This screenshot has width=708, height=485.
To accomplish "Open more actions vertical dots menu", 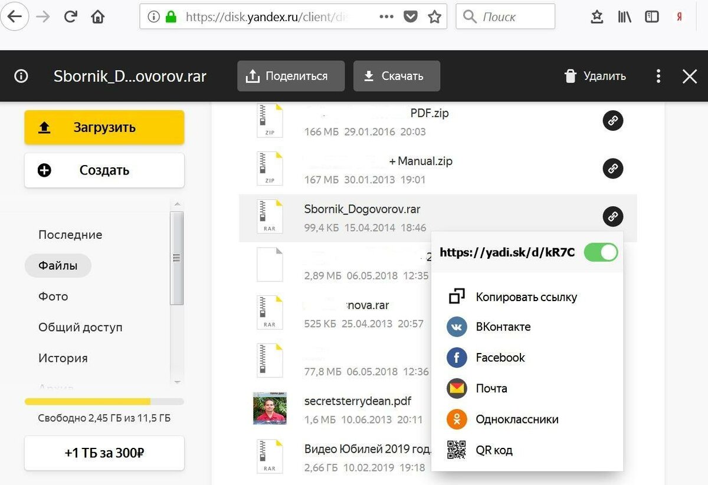I will click(x=658, y=76).
